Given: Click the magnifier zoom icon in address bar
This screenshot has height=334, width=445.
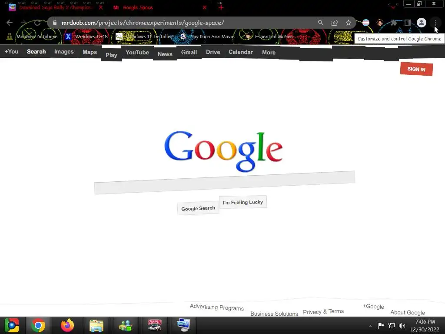Looking at the screenshot, I should tap(320, 23).
